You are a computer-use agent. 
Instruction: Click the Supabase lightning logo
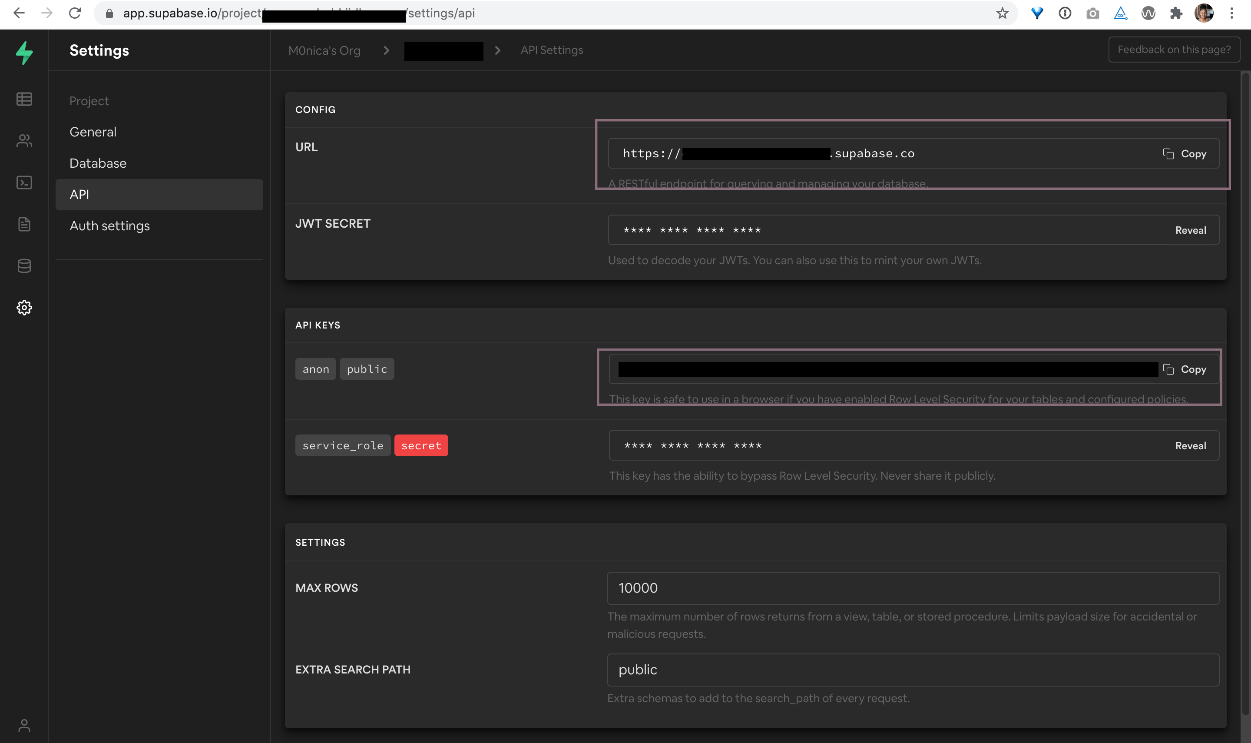tap(24, 52)
